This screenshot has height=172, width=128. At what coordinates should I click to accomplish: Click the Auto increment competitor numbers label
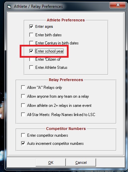(55, 144)
